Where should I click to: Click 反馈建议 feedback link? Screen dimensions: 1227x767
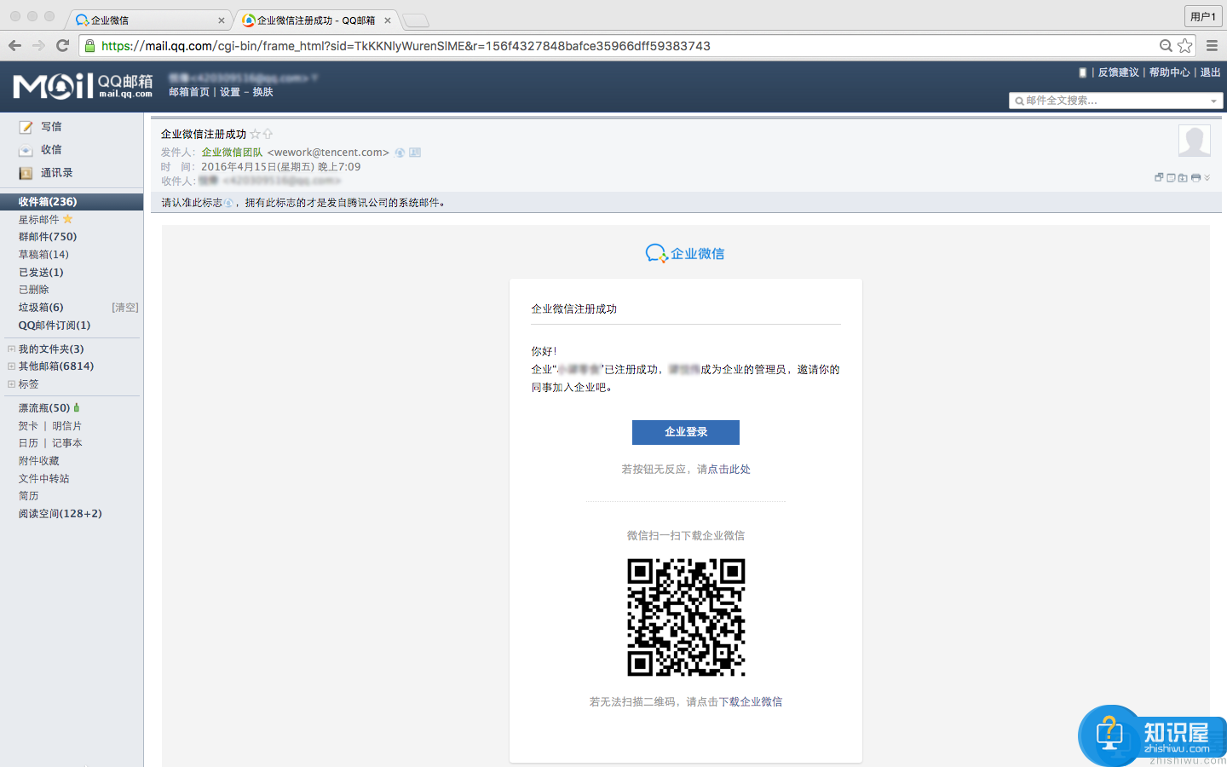pos(1118,72)
